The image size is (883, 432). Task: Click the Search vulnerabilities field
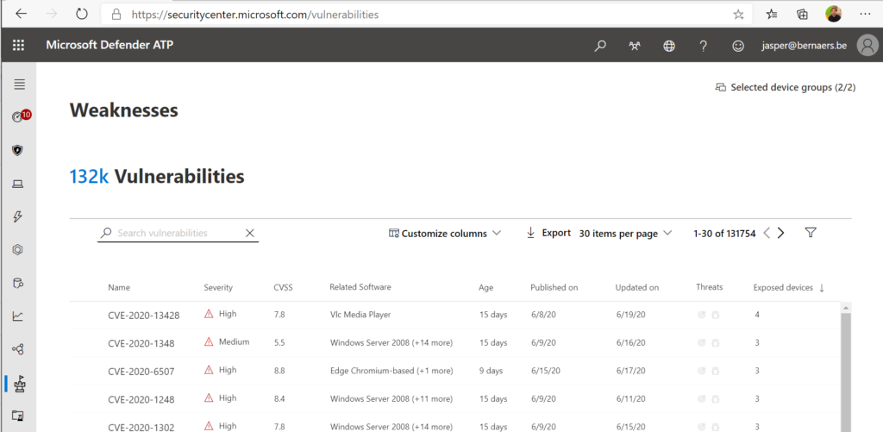179,233
